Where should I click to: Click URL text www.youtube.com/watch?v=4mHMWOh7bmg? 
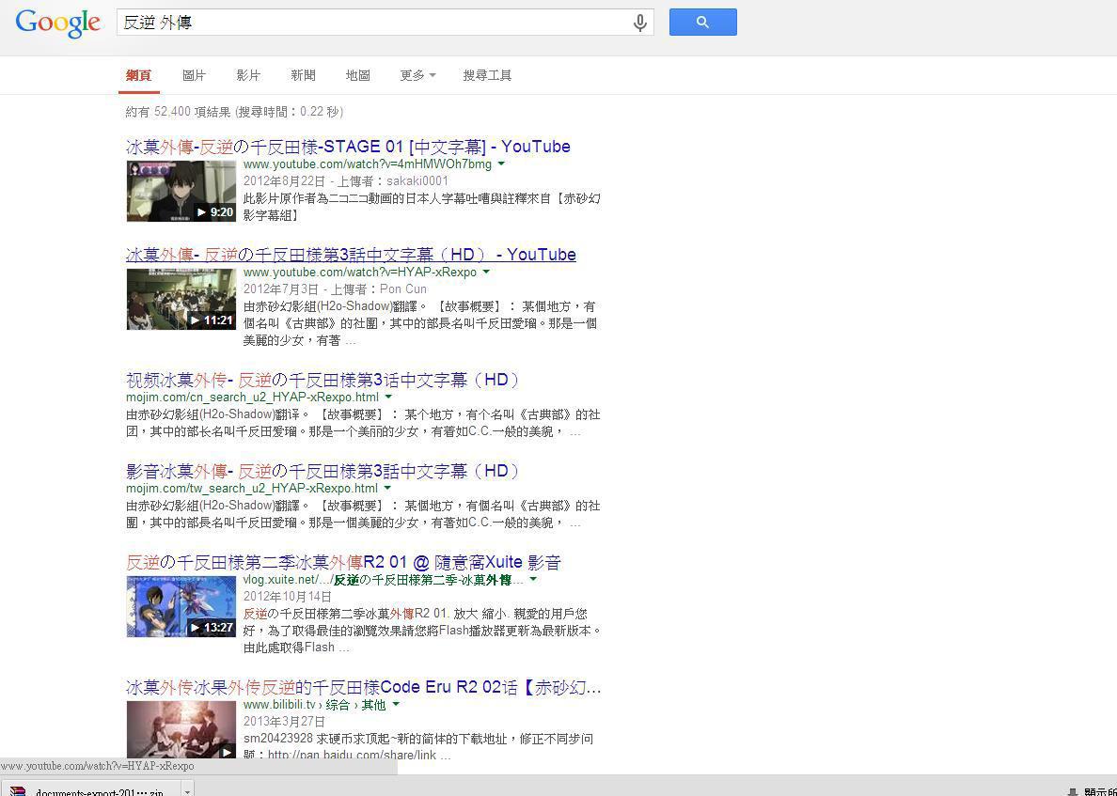(x=368, y=164)
